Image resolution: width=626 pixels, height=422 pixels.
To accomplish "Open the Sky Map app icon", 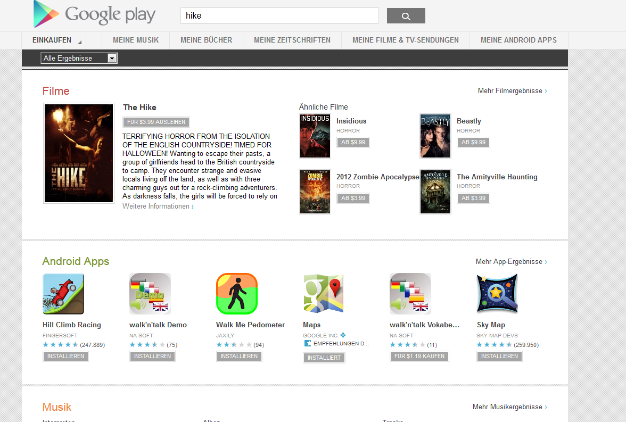I will [x=497, y=294].
